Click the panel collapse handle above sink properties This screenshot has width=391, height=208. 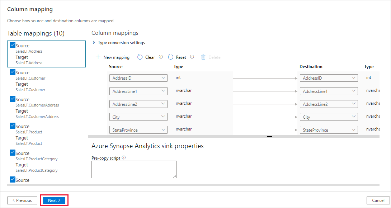269,137
